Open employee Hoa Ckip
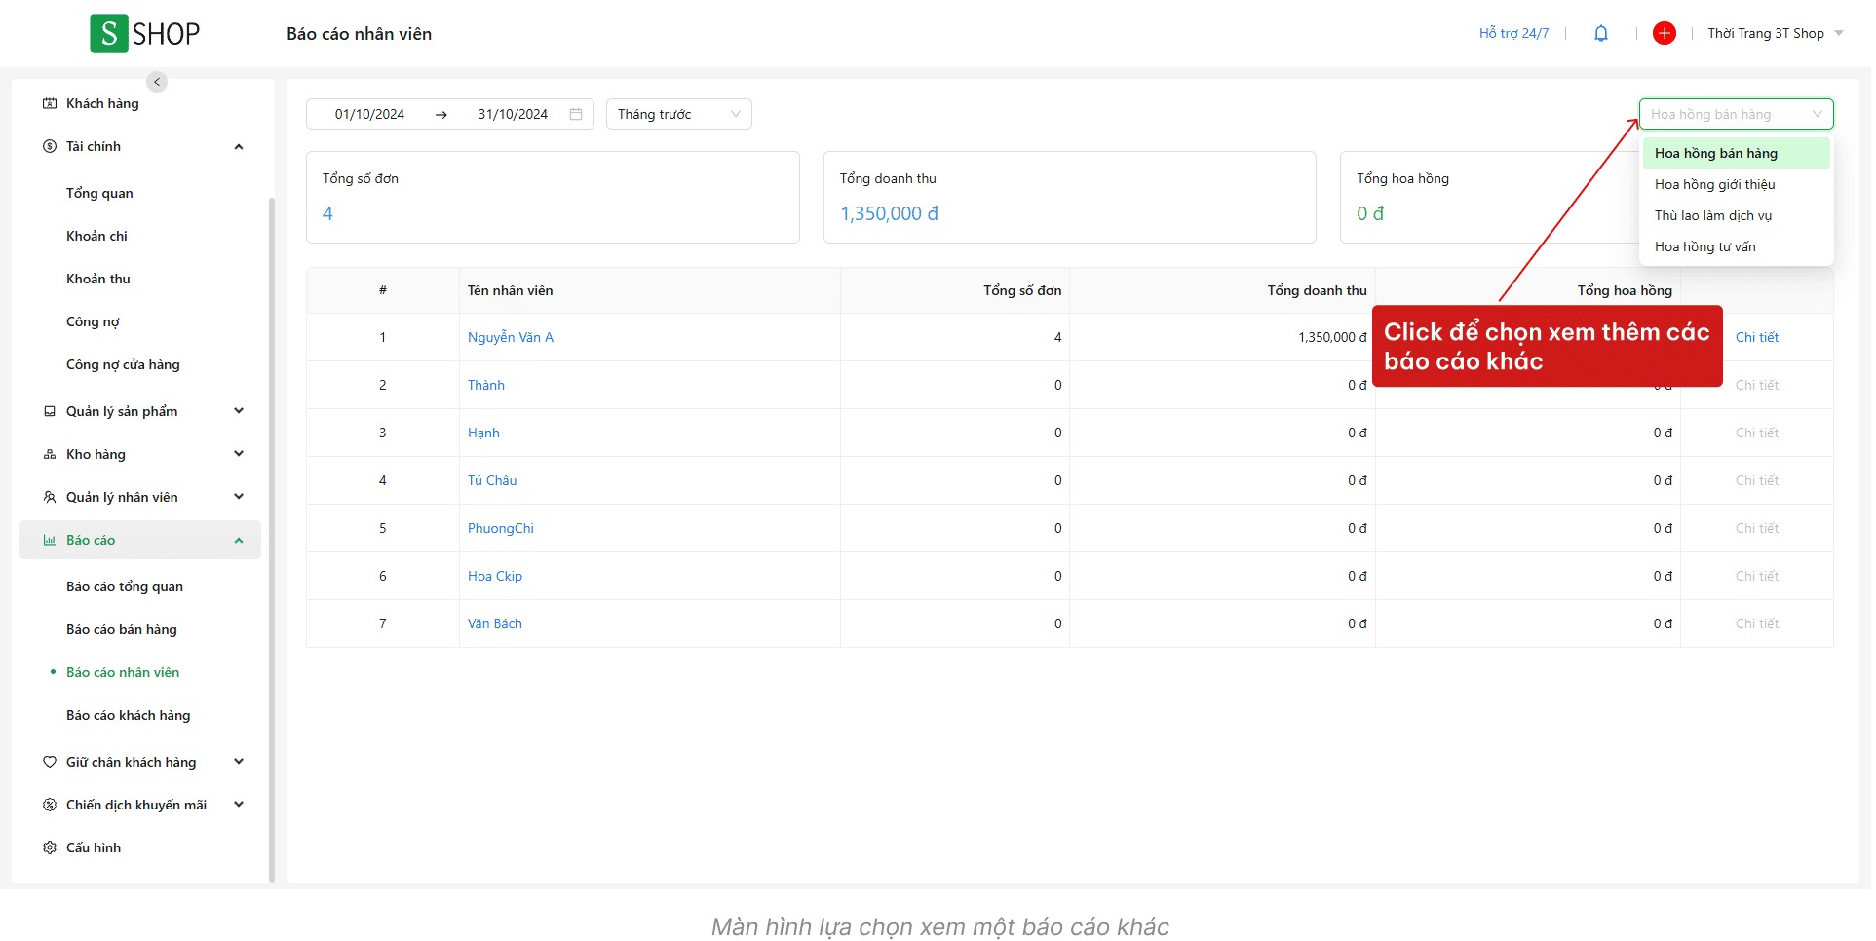The height and width of the screenshot is (941, 1876). (495, 576)
